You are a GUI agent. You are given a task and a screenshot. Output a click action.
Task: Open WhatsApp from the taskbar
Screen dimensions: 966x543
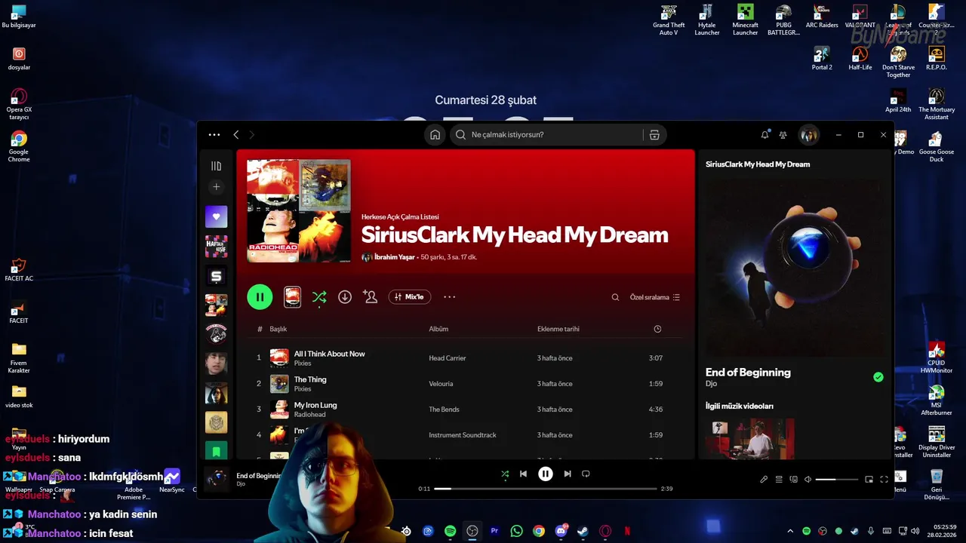pyautogui.click(x=516, y=531)
